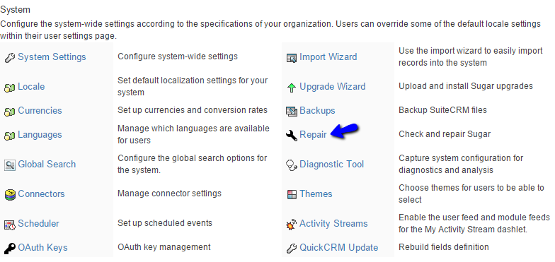555x262 pixels.
Task: Click the Connectors icon
Action: click(x=10, y=195)
